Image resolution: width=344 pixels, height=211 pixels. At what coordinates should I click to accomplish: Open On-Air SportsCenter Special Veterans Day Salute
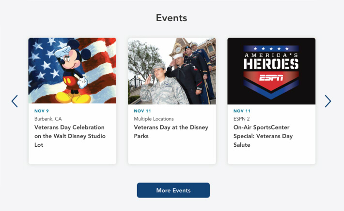coord(263,136)
